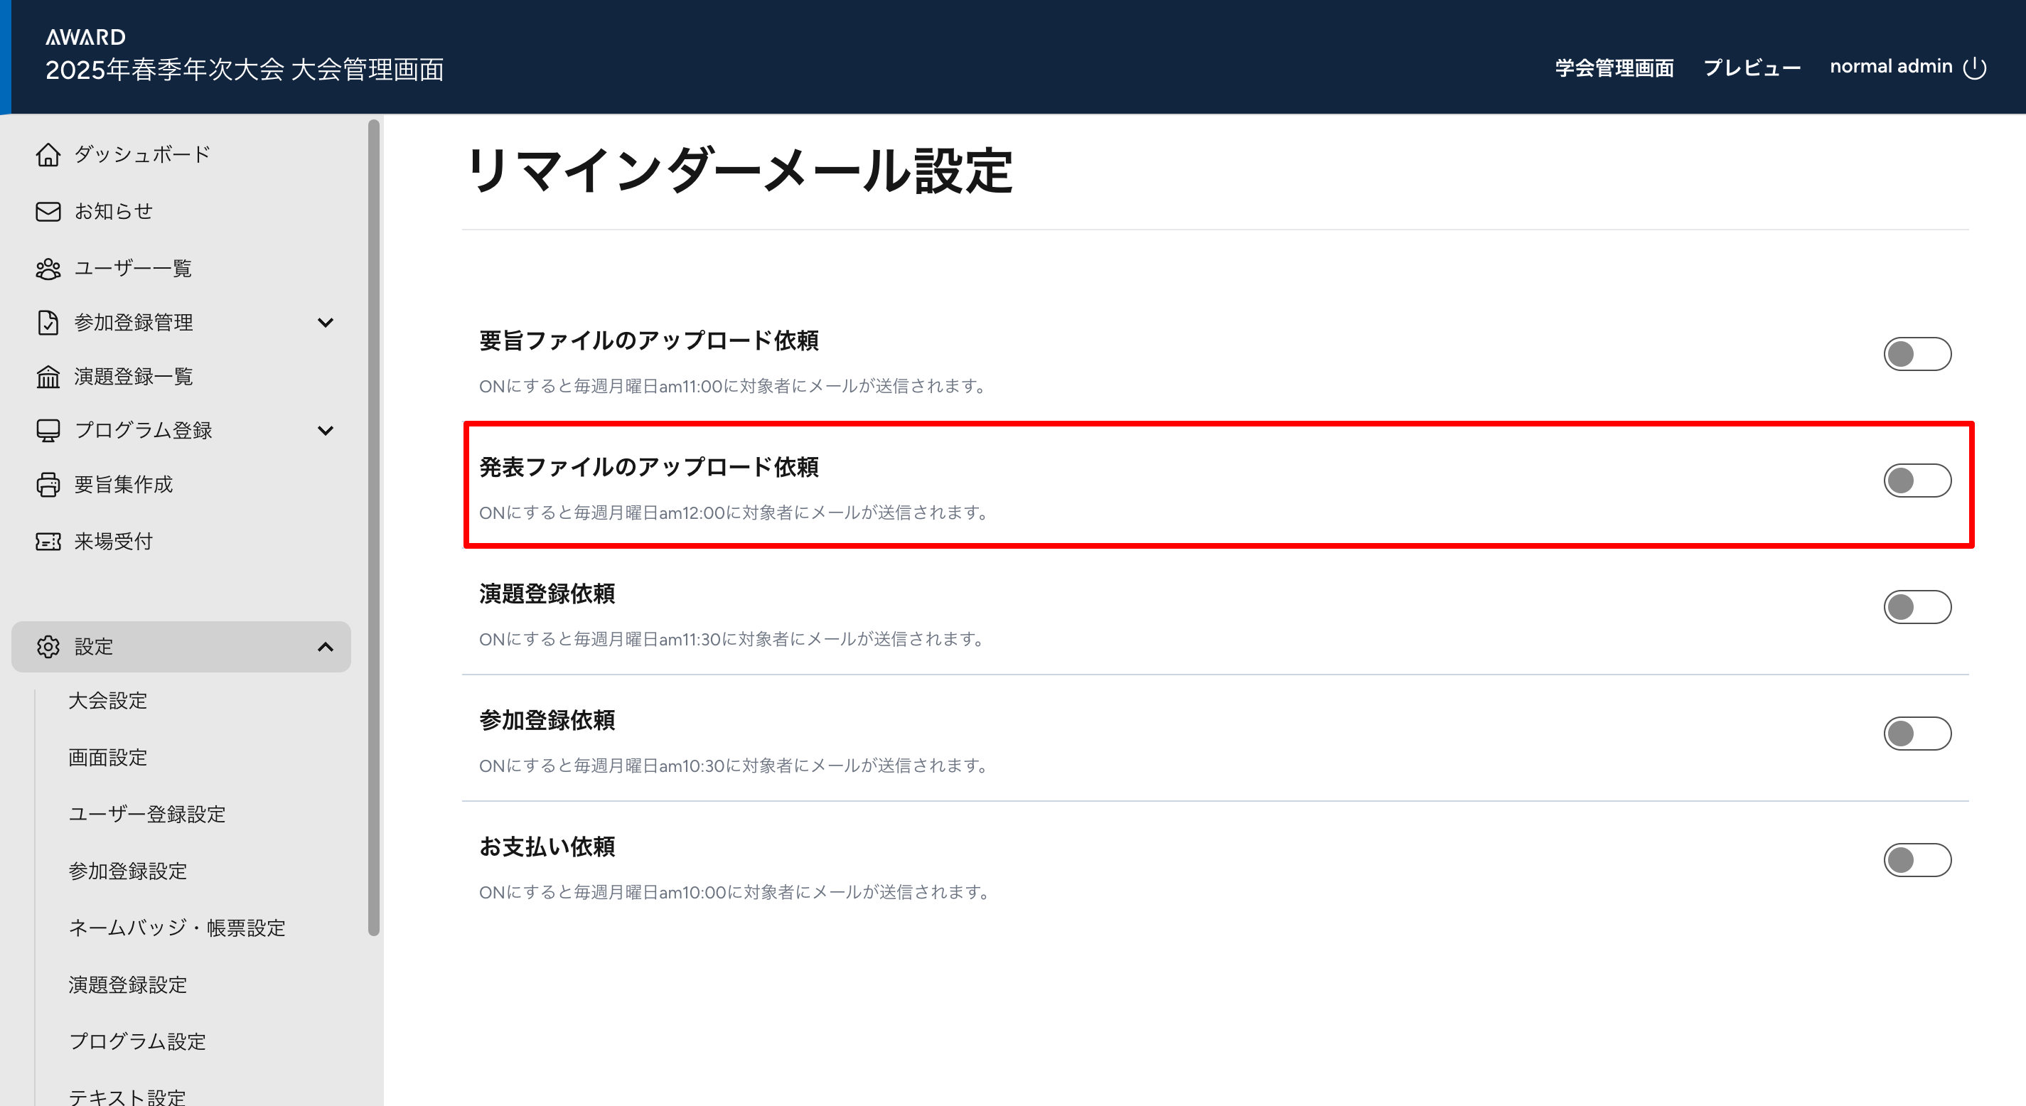Click the ユーザー一覧 people icon
Screen dimensions: 2026x1106
(x=48, y=269)
